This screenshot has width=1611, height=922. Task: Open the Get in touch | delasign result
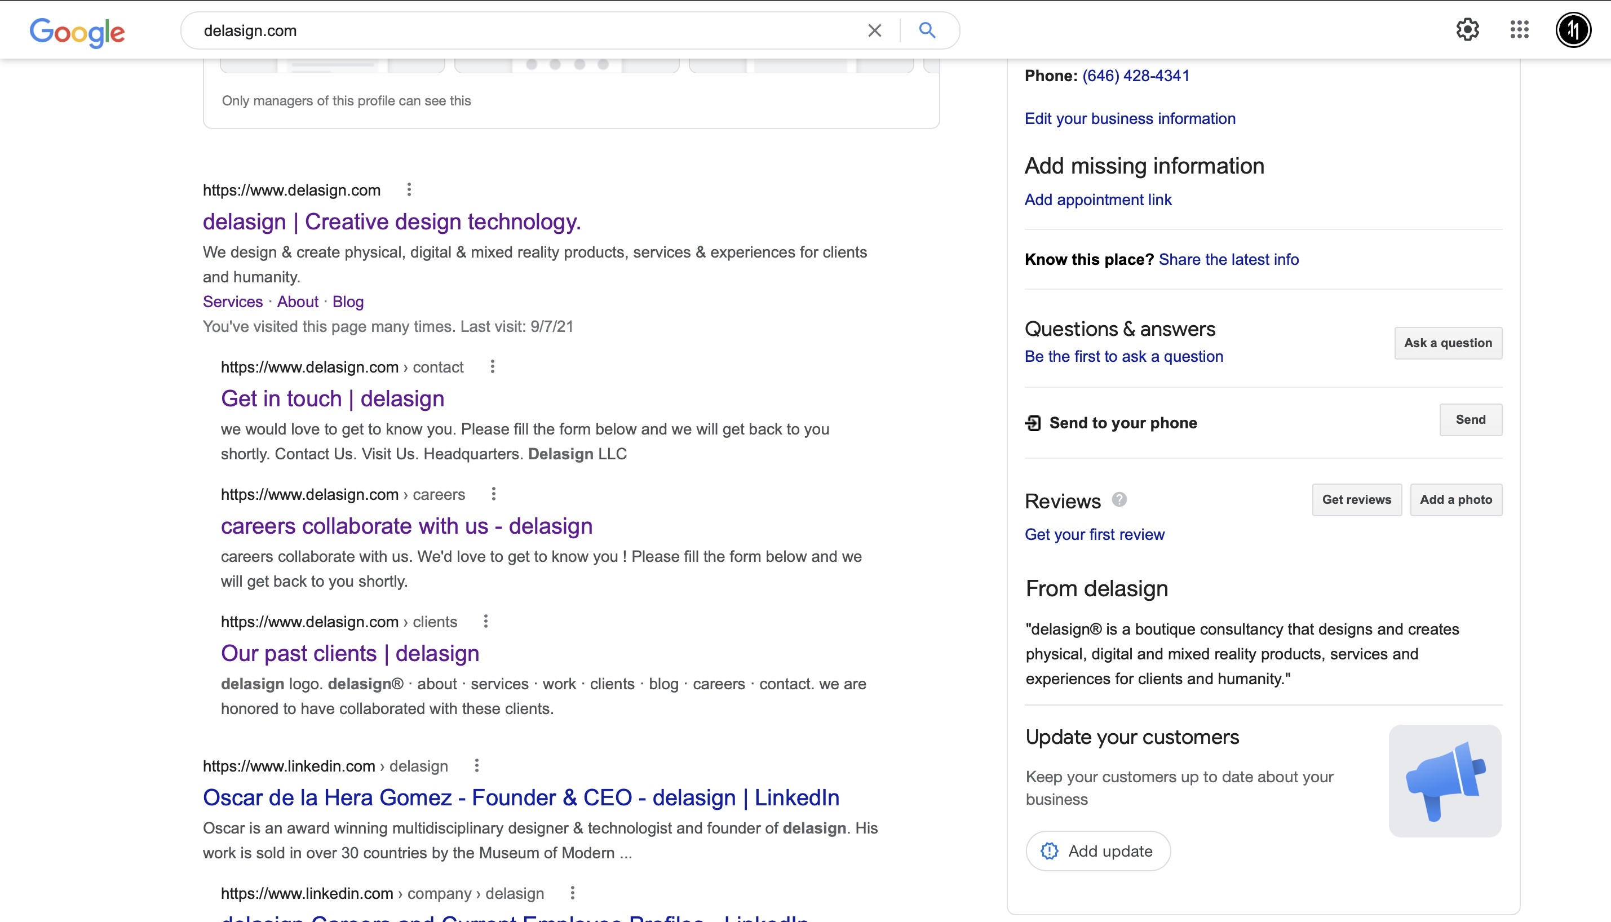click(x=333, y=399)
